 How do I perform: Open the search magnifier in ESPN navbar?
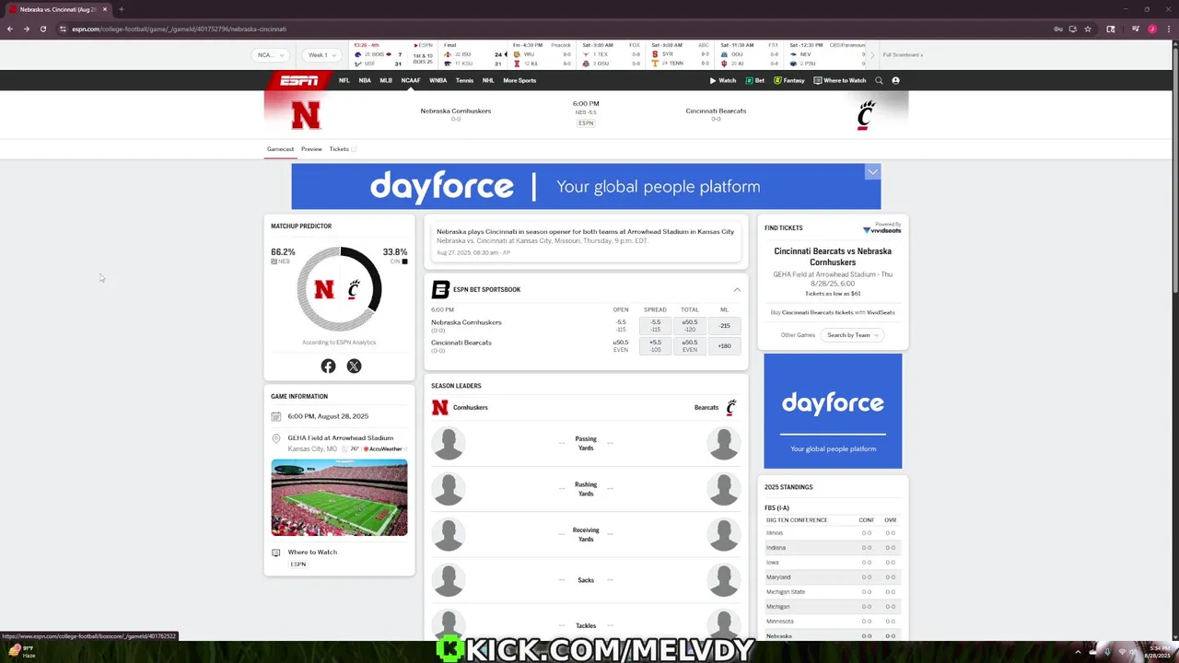(x=879, y=80)
